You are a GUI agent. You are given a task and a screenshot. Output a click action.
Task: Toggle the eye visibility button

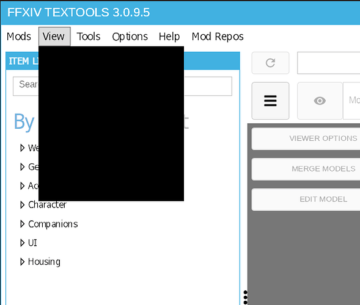[x=320, y=101]
